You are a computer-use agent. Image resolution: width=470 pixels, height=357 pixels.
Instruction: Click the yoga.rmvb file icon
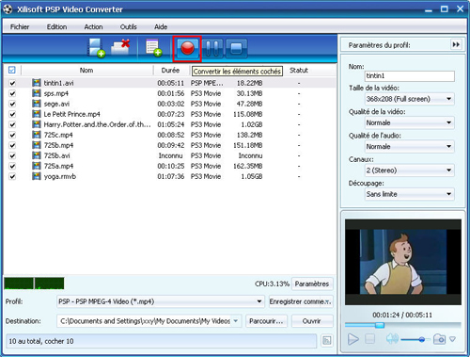pos(37,176)
